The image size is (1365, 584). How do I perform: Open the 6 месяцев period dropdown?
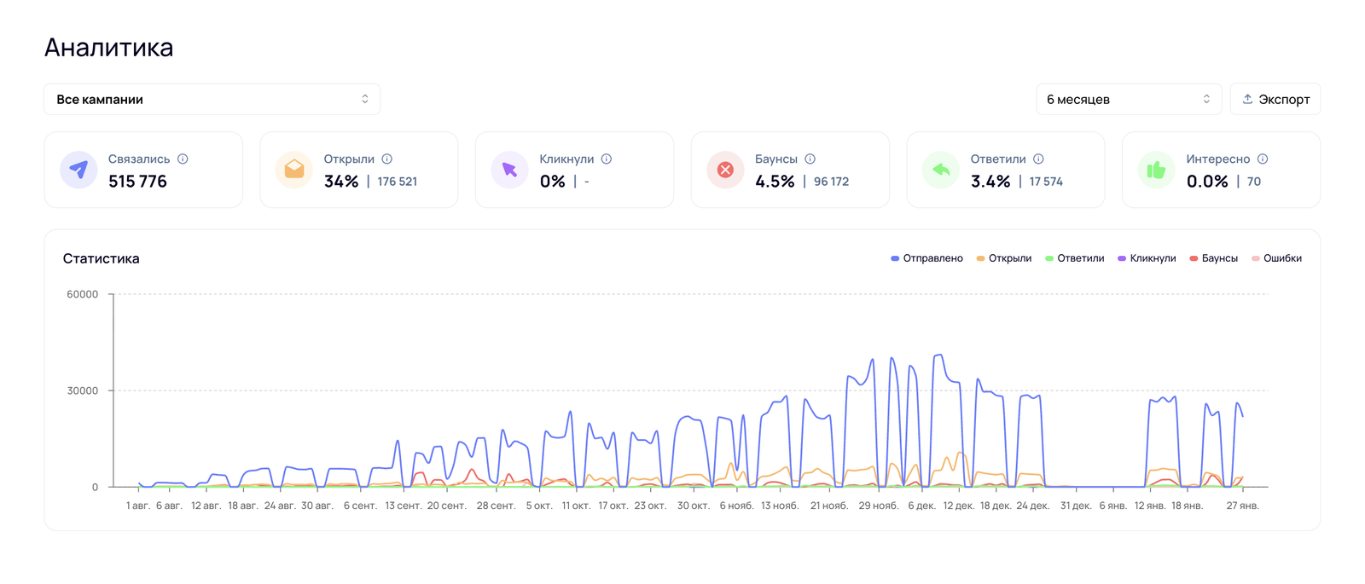click(1129, 99)
